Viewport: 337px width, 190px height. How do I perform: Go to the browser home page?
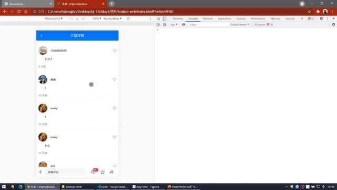tap(26, 12)
